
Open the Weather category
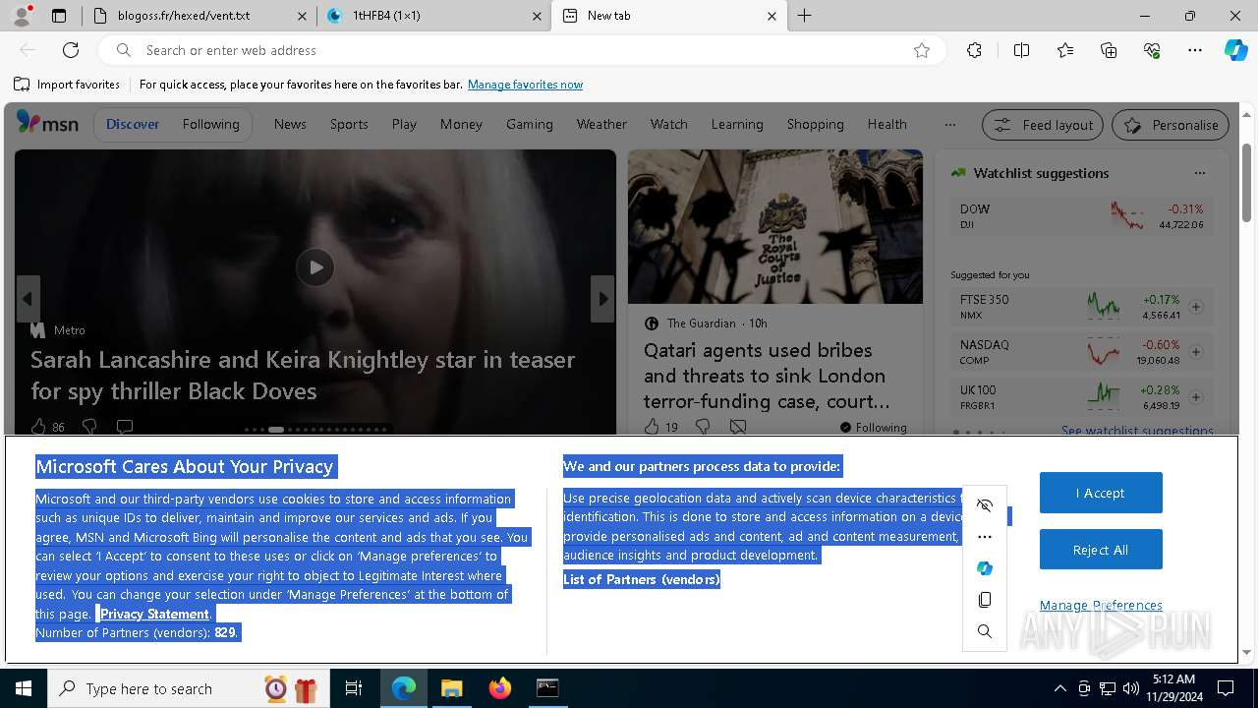(601, 124)
